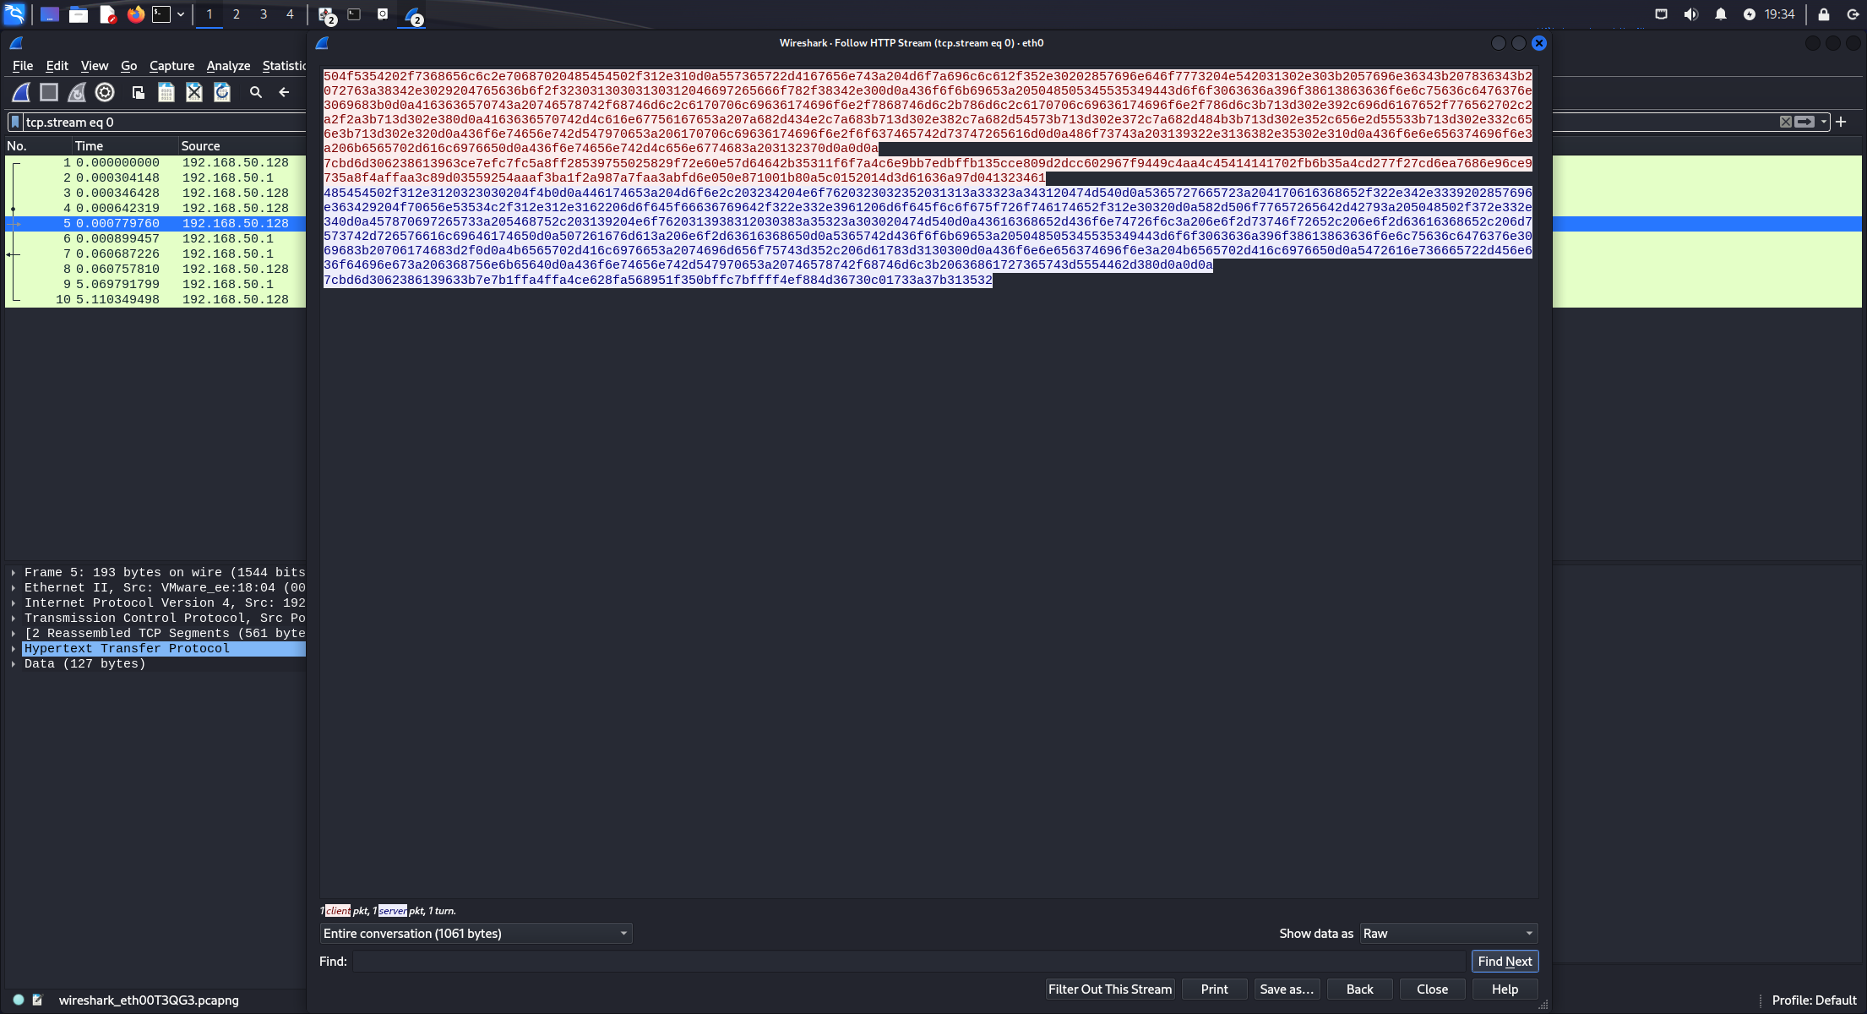Image resolution: width=1867 pixels, height=1014 pixels.
Task: Open Firefox from the top taskbar
Action: [135, 14]
